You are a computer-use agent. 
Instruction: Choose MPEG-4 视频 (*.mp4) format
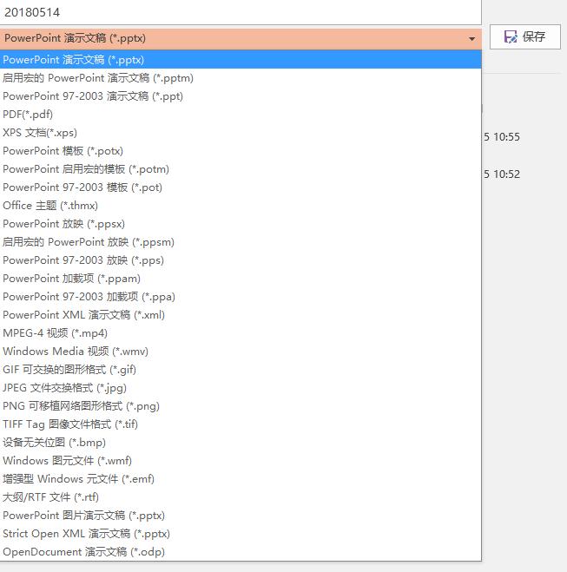(x=241, y=333)
